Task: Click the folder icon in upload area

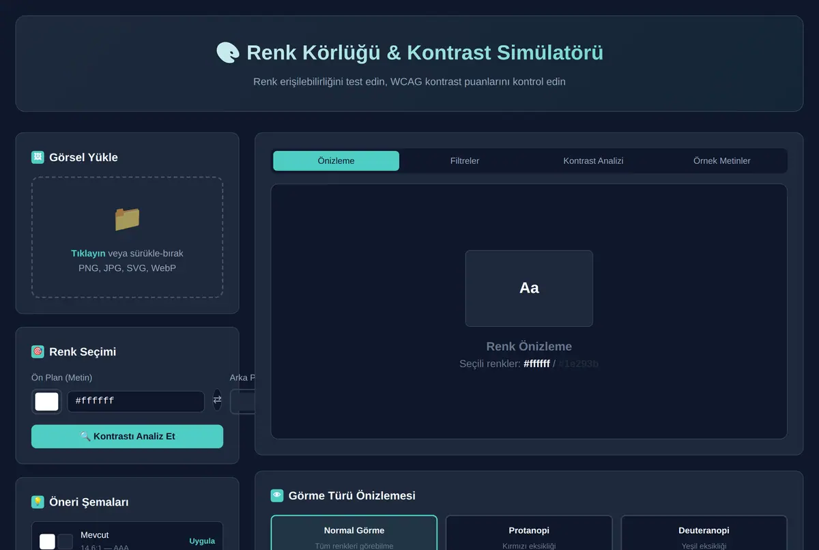Action: [127, 219]
